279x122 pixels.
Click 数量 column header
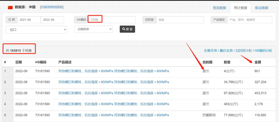coord(227,62)
